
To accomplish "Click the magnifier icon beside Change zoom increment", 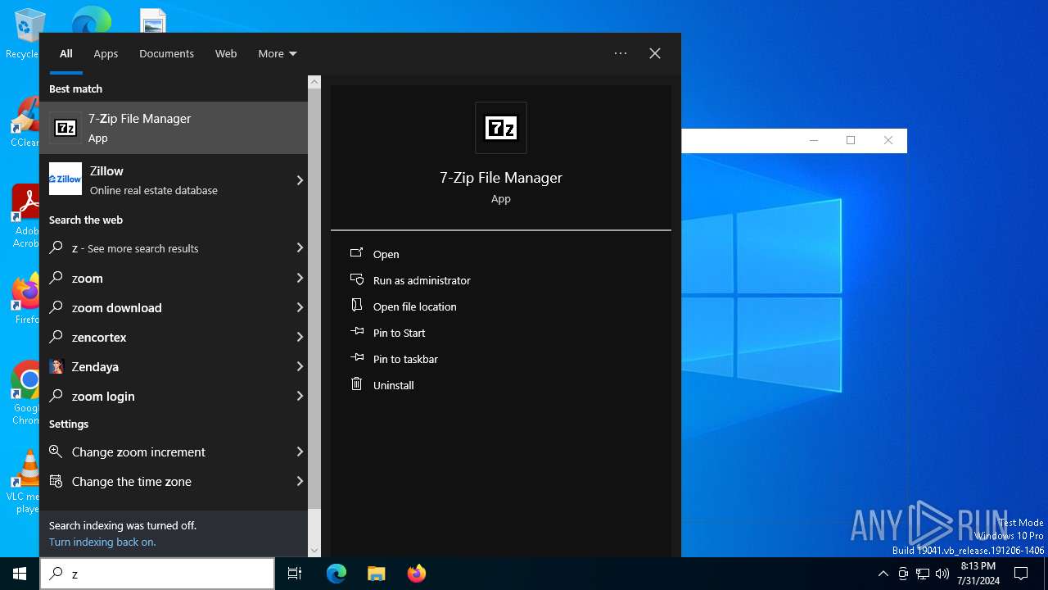I will pyautogui.click(x=56, y=452).
